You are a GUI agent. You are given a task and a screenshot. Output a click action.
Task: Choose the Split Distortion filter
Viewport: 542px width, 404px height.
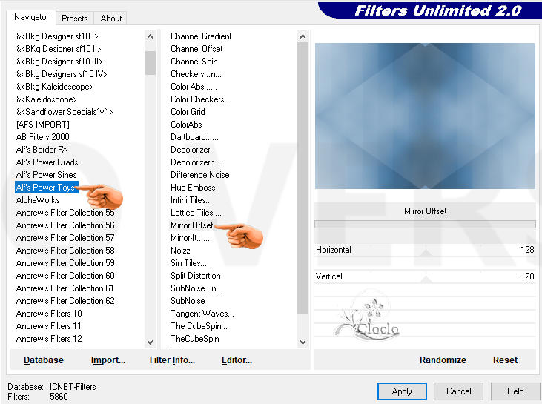click(196, 276)
